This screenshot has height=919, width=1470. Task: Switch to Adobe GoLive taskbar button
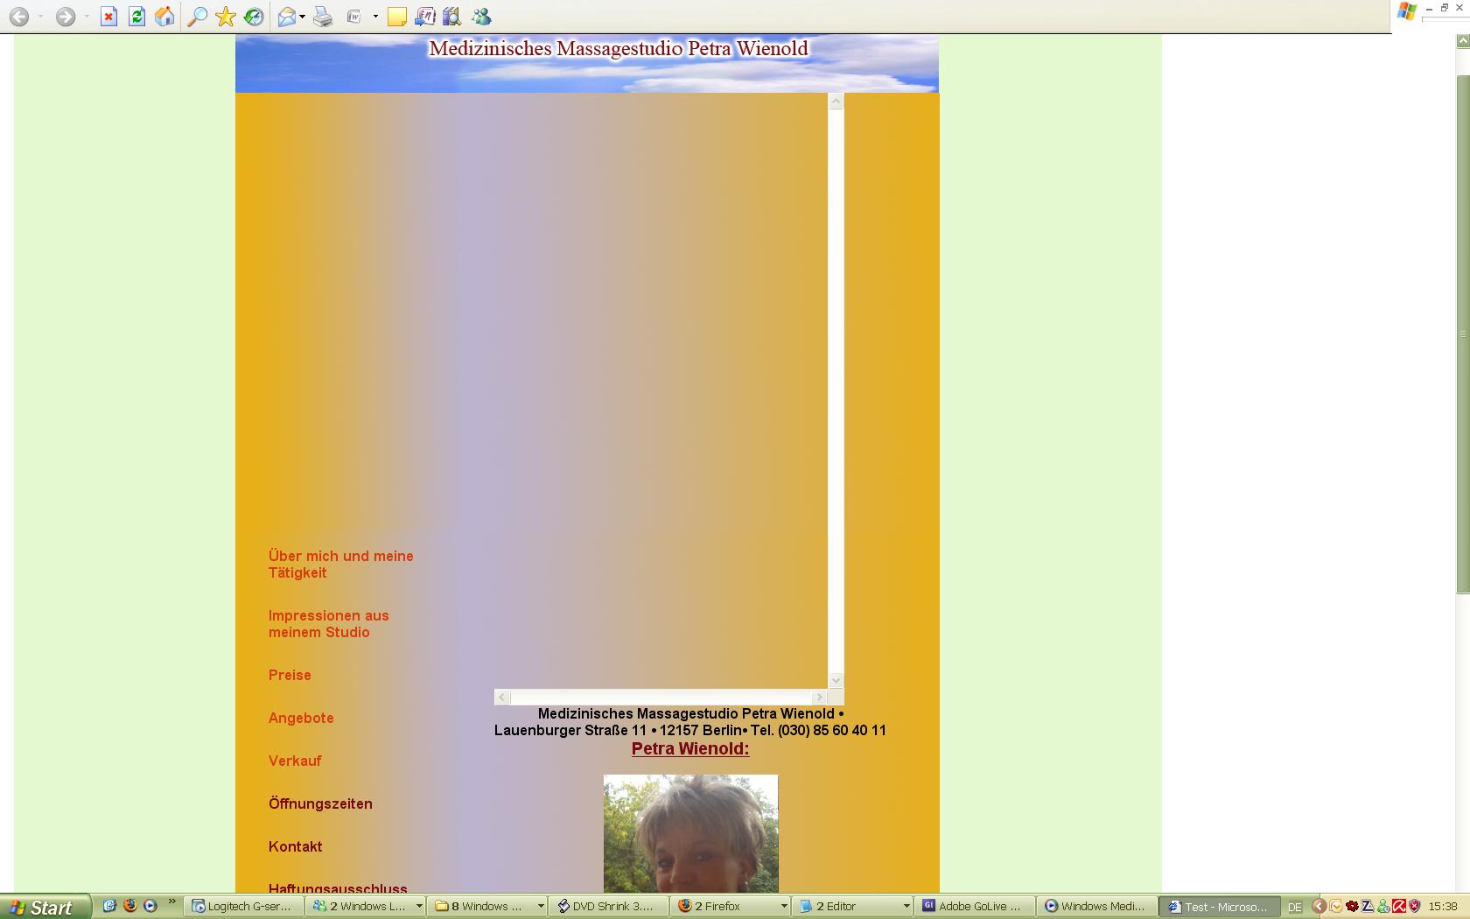tap(974, 907)
